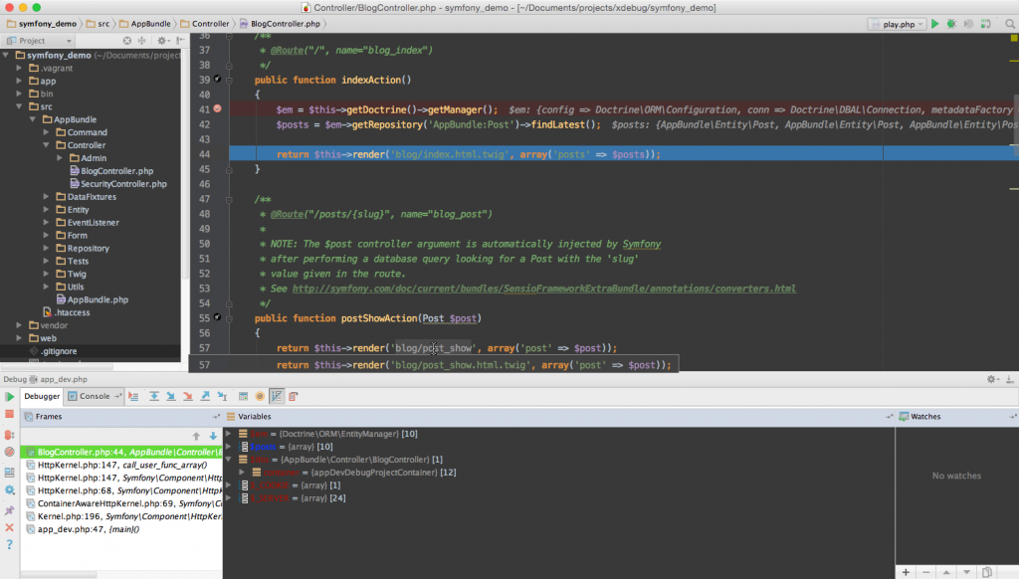Resume program with green play icon in Debug panel
The image size is (1019, 579).
(9, 396)
